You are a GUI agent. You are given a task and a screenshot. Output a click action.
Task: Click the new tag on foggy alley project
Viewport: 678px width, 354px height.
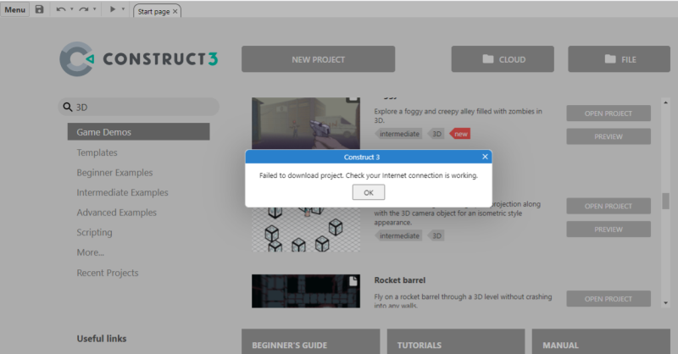pos(460,134)
